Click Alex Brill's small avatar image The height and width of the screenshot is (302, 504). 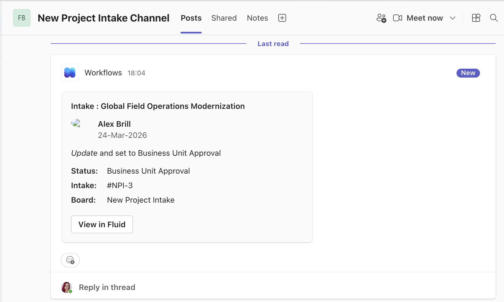[76, 123]
